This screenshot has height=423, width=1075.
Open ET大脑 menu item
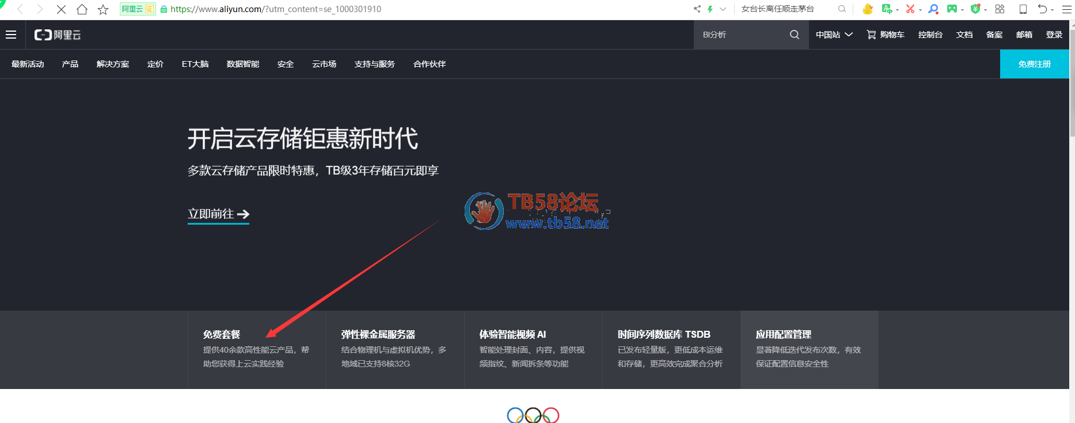point(195,64)
